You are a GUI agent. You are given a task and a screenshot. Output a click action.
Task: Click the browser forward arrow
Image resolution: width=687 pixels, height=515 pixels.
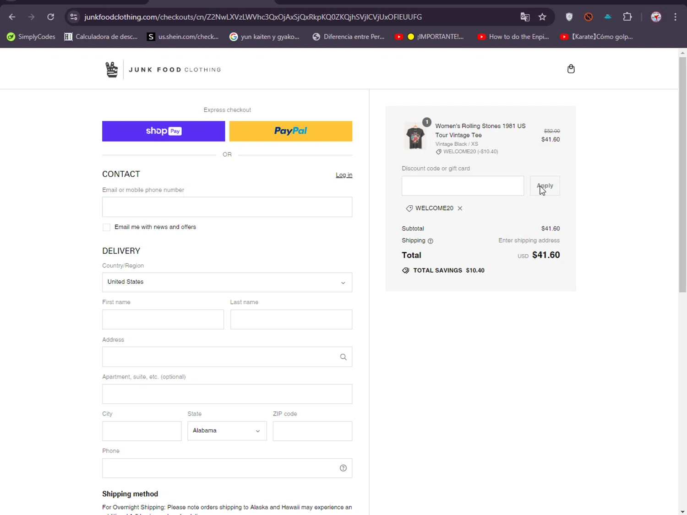[x=31, y=17]
